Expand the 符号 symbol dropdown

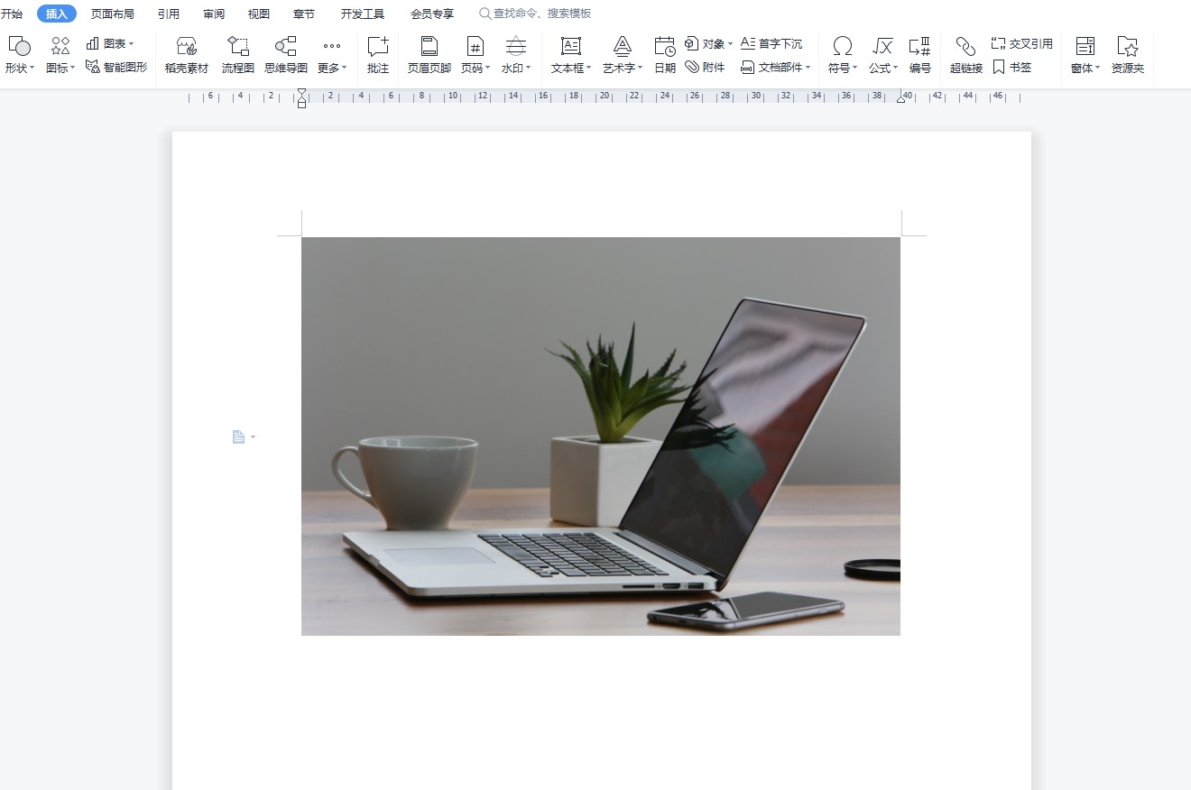coord(842,68)
